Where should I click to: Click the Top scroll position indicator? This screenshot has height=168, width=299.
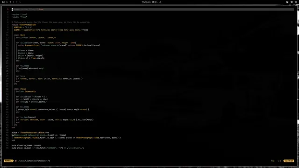(273, 161)
